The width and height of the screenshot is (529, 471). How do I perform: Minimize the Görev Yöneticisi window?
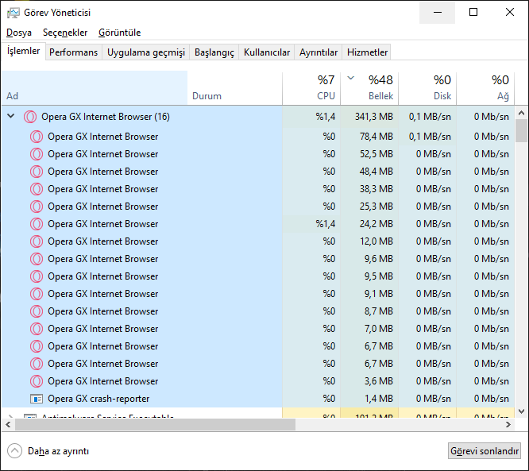click(x=437, y=13)
